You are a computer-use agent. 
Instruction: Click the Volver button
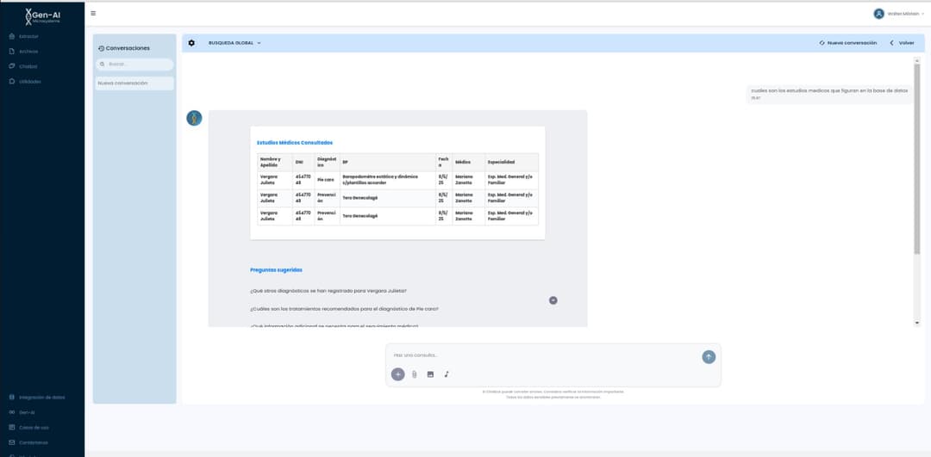[902, 43]
